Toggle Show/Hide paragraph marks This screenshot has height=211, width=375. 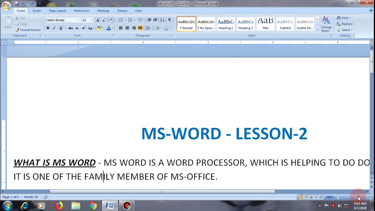click(x=169, y=20)
